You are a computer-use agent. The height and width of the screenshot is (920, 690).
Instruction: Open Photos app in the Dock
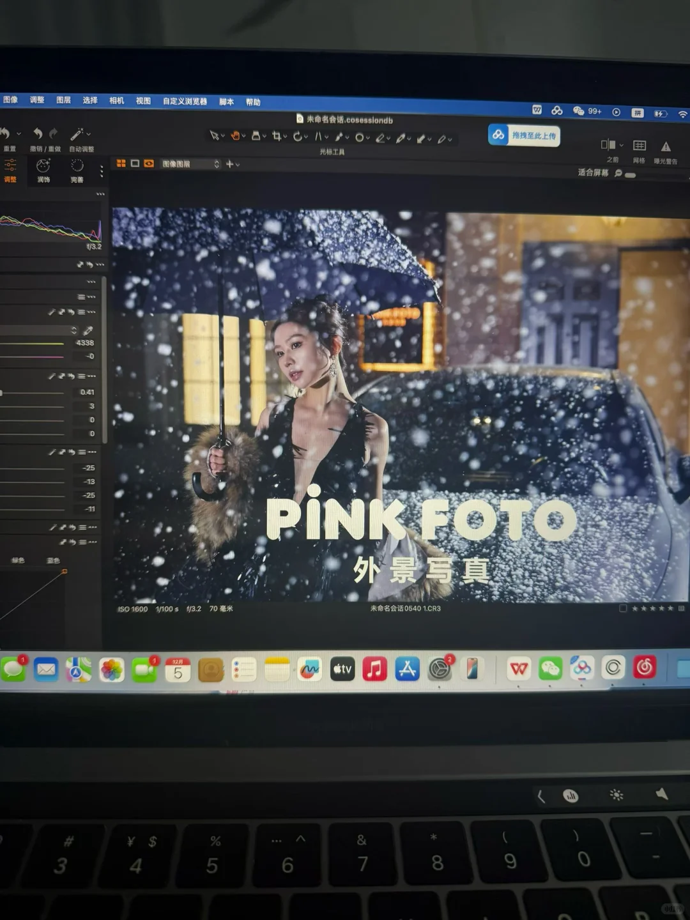point(111,670)
